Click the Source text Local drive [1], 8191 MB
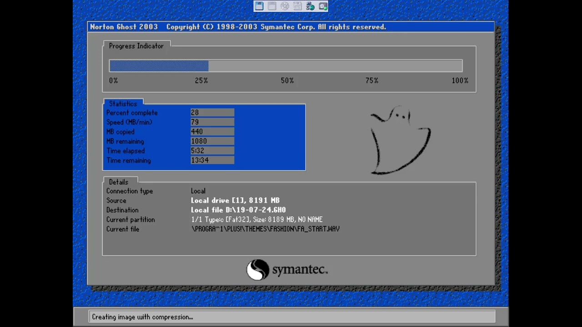 click(235, 200)
